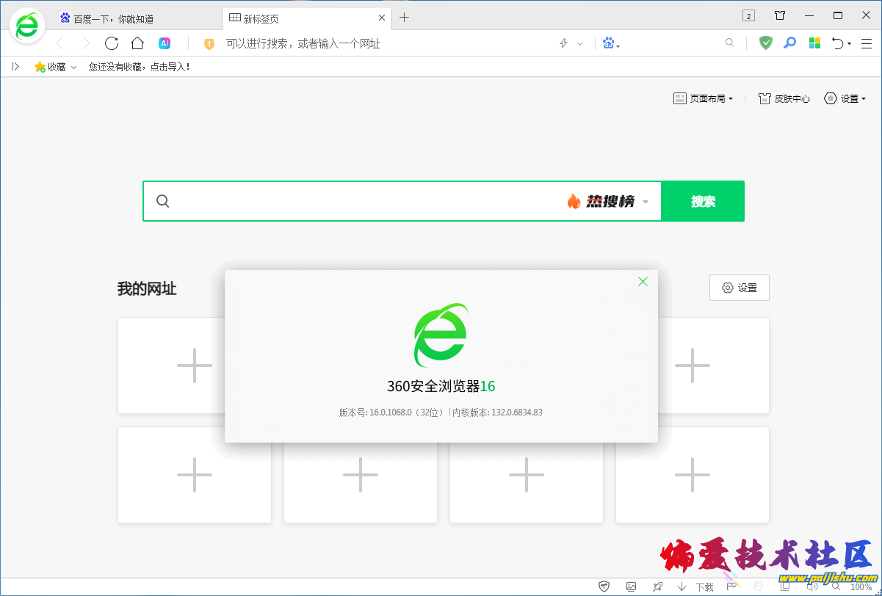This screenshot has height=596, width=882.
Task: Open the 页面布局 layout dropdown
Action: 703,98
